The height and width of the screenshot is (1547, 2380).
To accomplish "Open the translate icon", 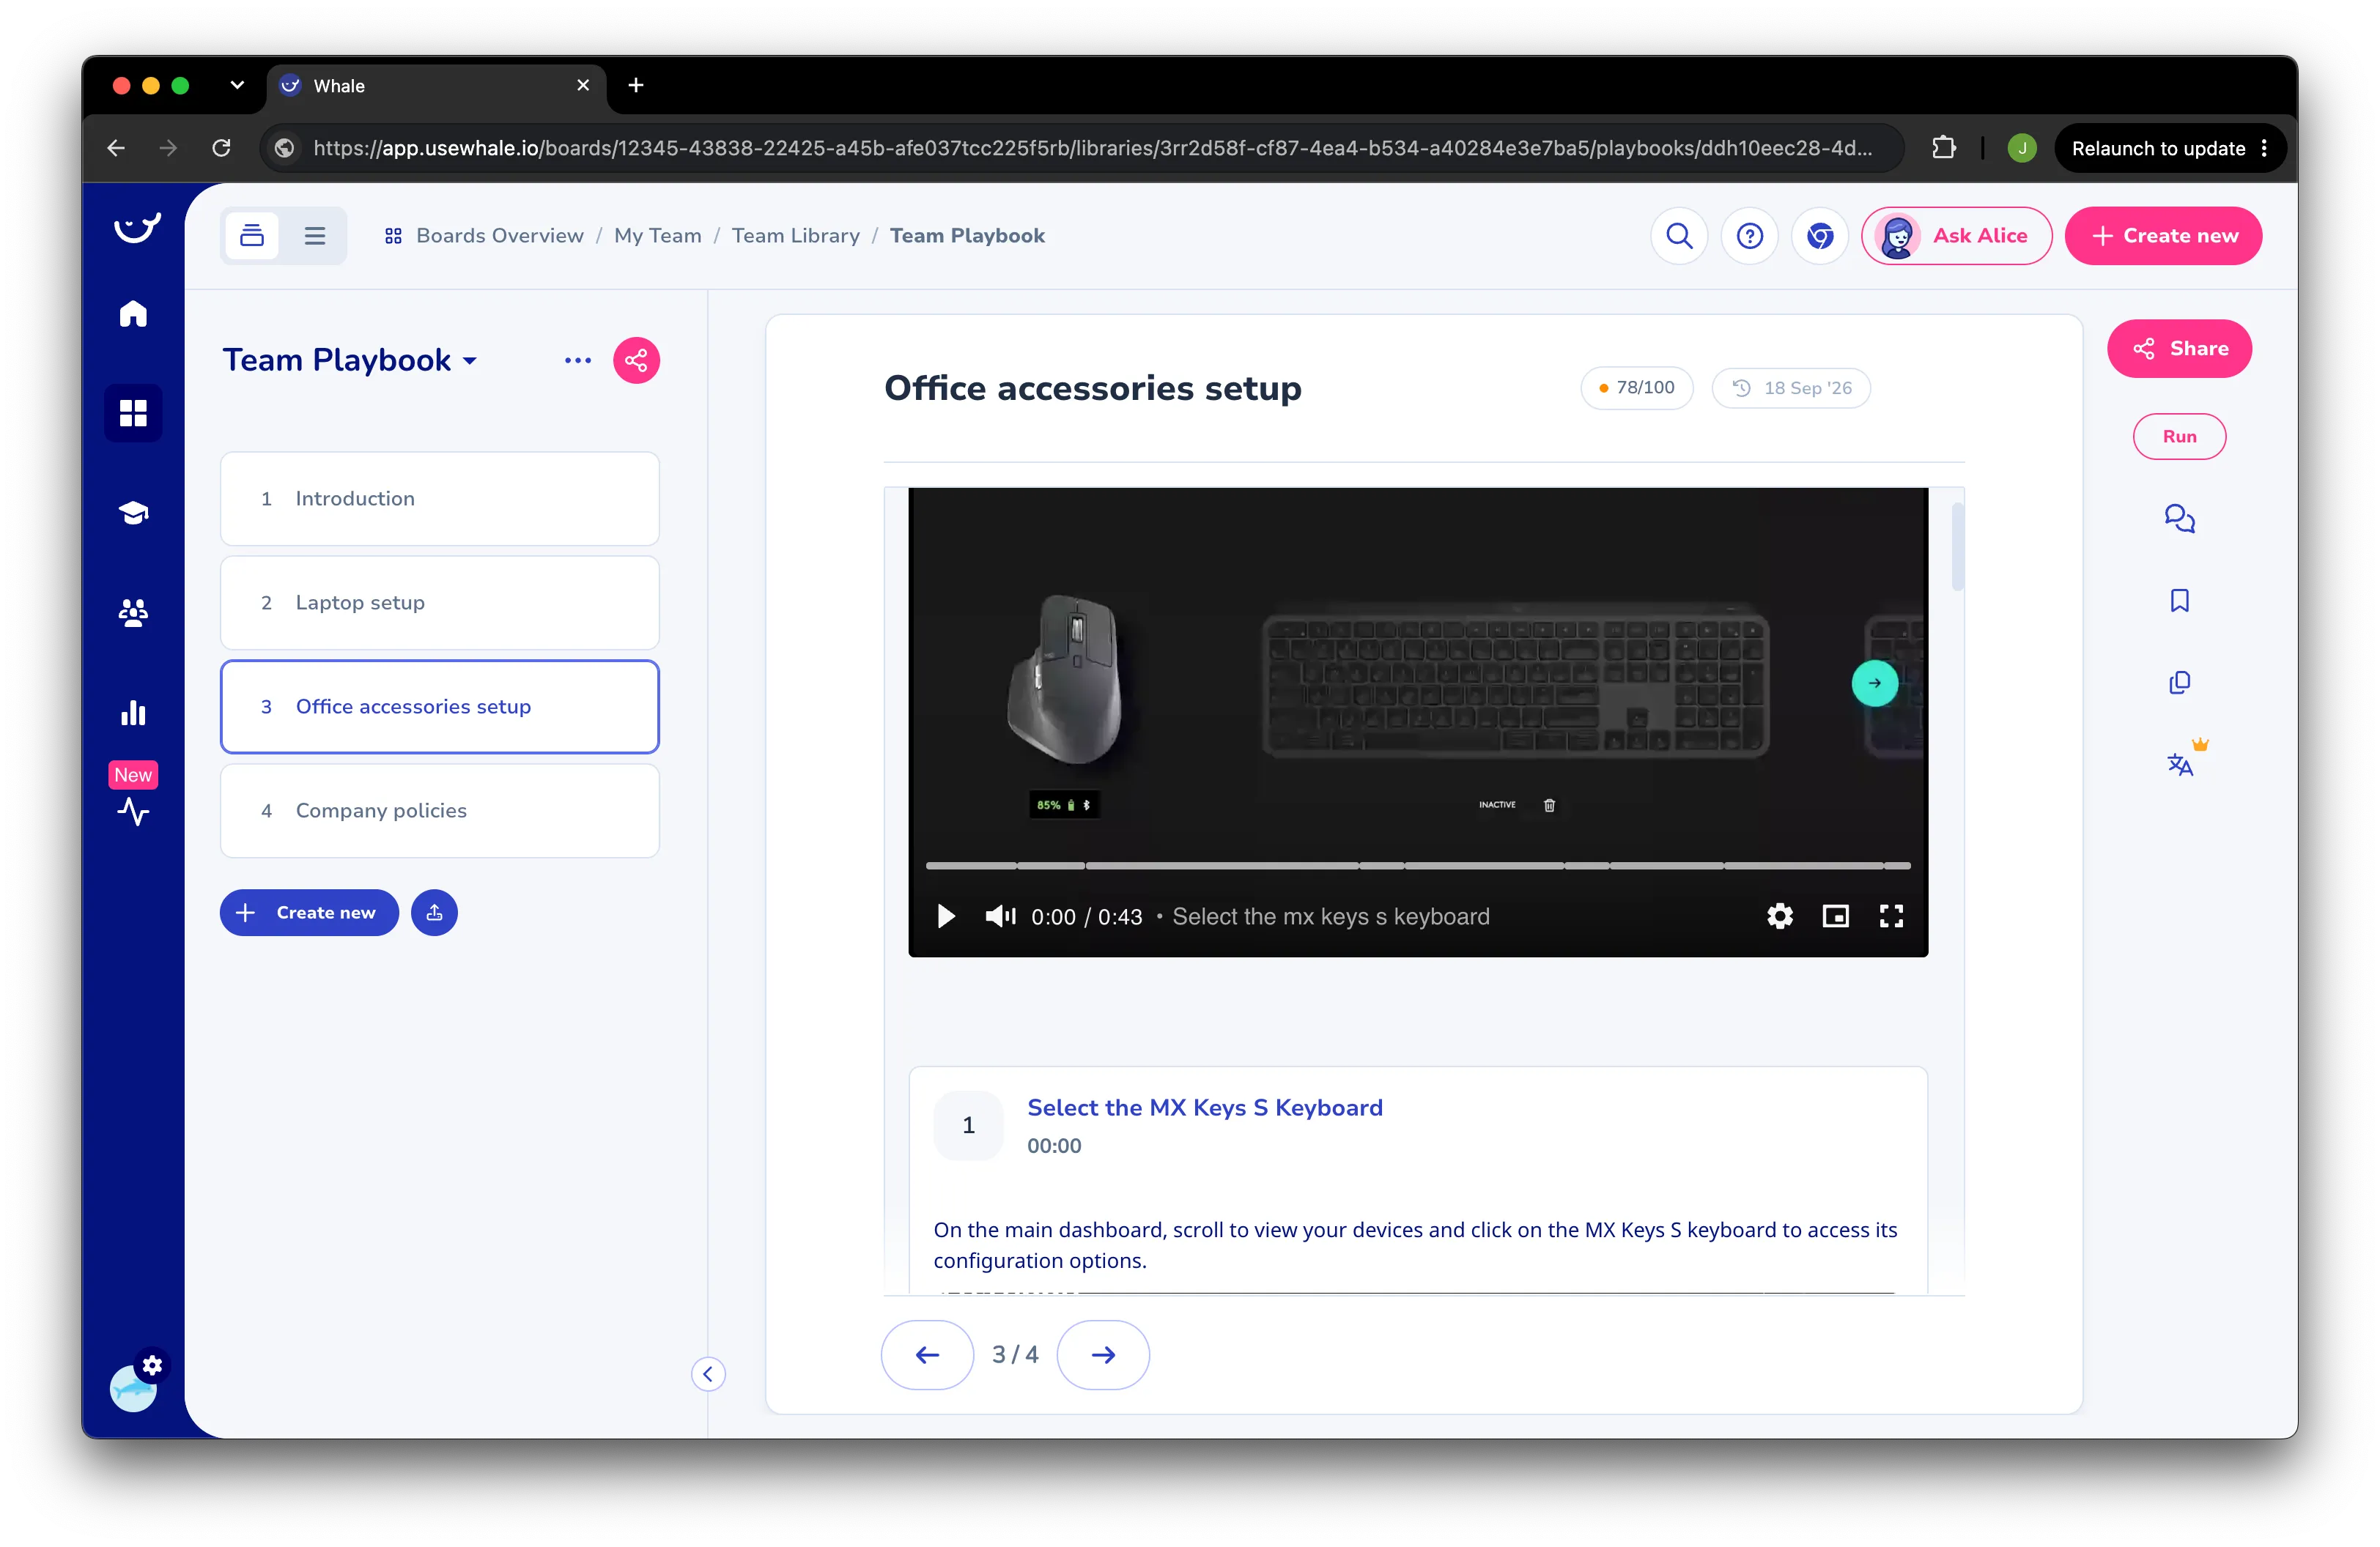I will point(2179,765).
